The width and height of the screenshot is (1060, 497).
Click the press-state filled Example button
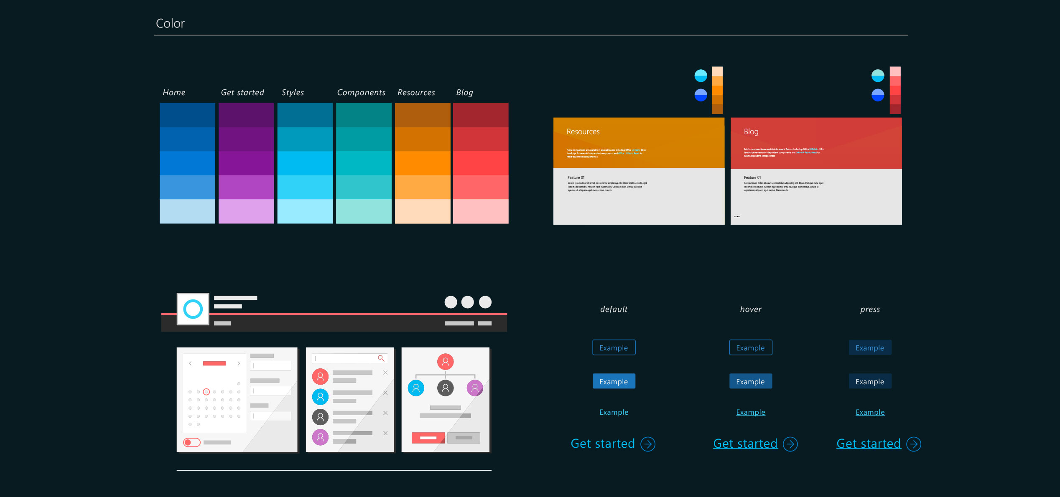click(x=870, y=381)
